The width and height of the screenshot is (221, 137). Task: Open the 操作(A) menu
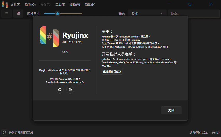(45, 5)
